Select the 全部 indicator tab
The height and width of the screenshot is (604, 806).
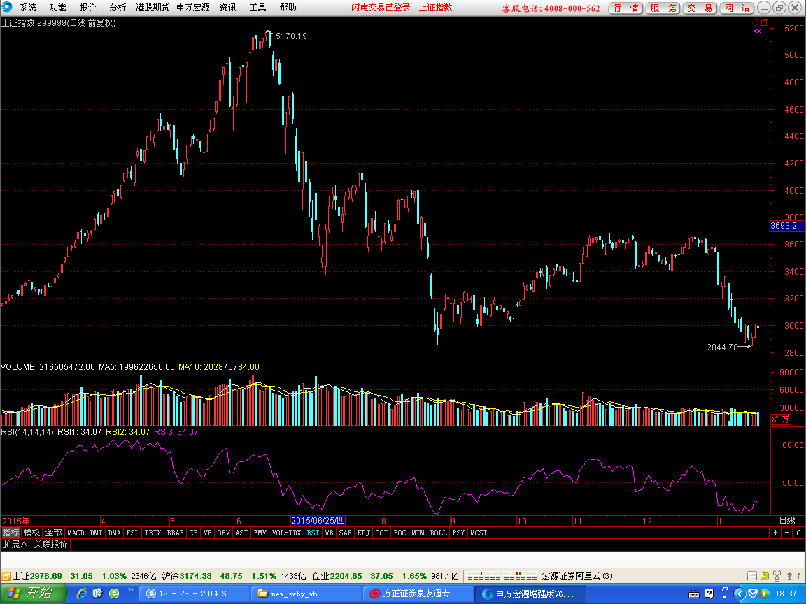tap(53, 533)
